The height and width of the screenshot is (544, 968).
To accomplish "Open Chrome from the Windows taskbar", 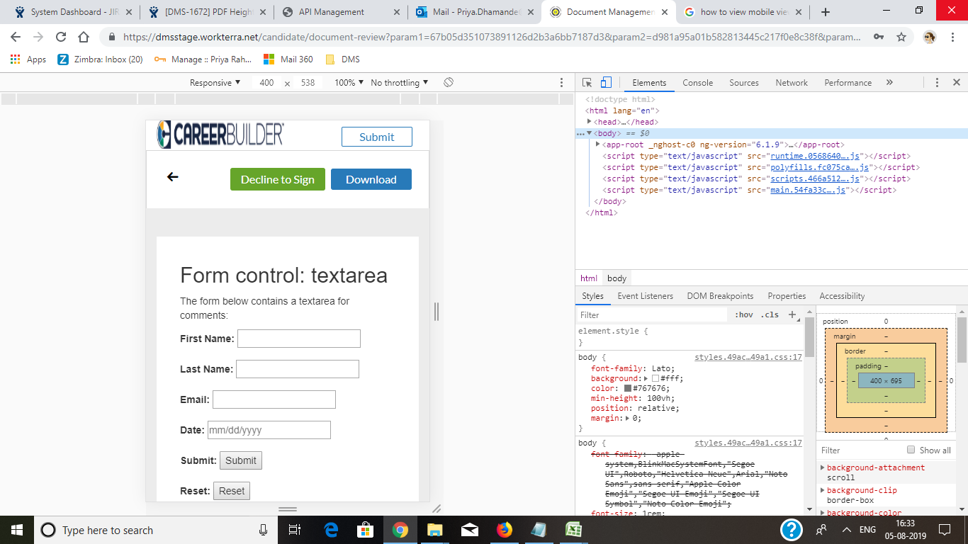I will click(400, 530).
